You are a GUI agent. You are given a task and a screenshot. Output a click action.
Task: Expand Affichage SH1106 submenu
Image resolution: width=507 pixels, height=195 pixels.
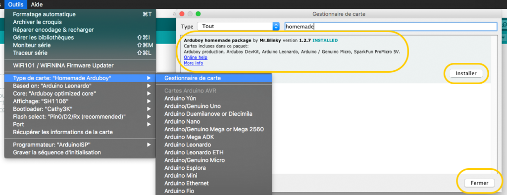pyautogui.click(x=80, y=101)
